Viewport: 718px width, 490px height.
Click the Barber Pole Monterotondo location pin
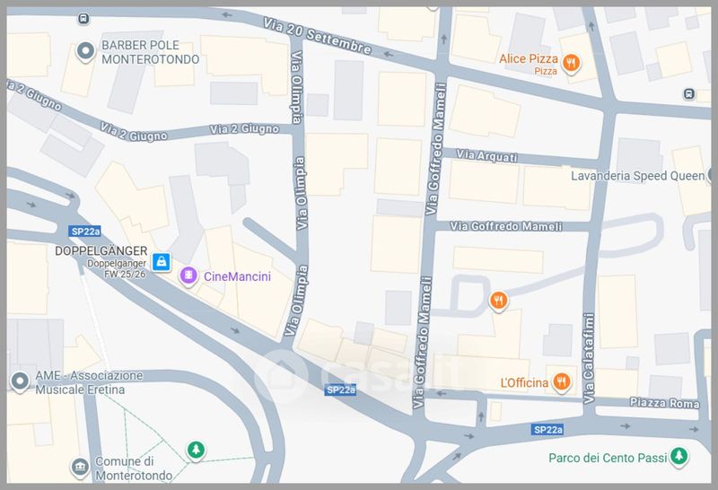click(85, 51)
